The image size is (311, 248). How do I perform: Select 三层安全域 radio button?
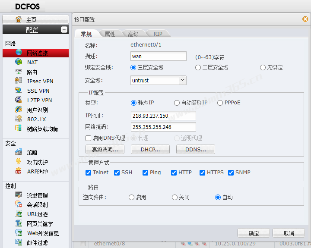coord(133,68)
